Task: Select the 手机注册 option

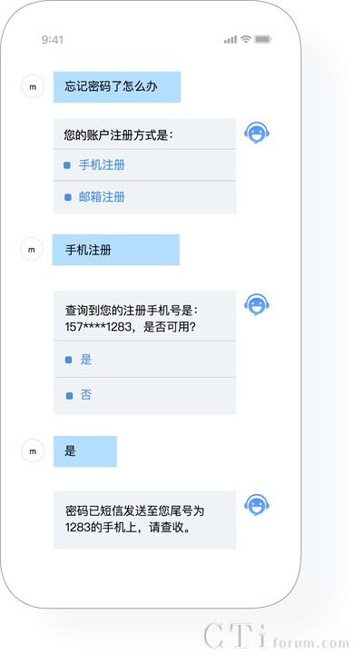Action: coord(144,164)
